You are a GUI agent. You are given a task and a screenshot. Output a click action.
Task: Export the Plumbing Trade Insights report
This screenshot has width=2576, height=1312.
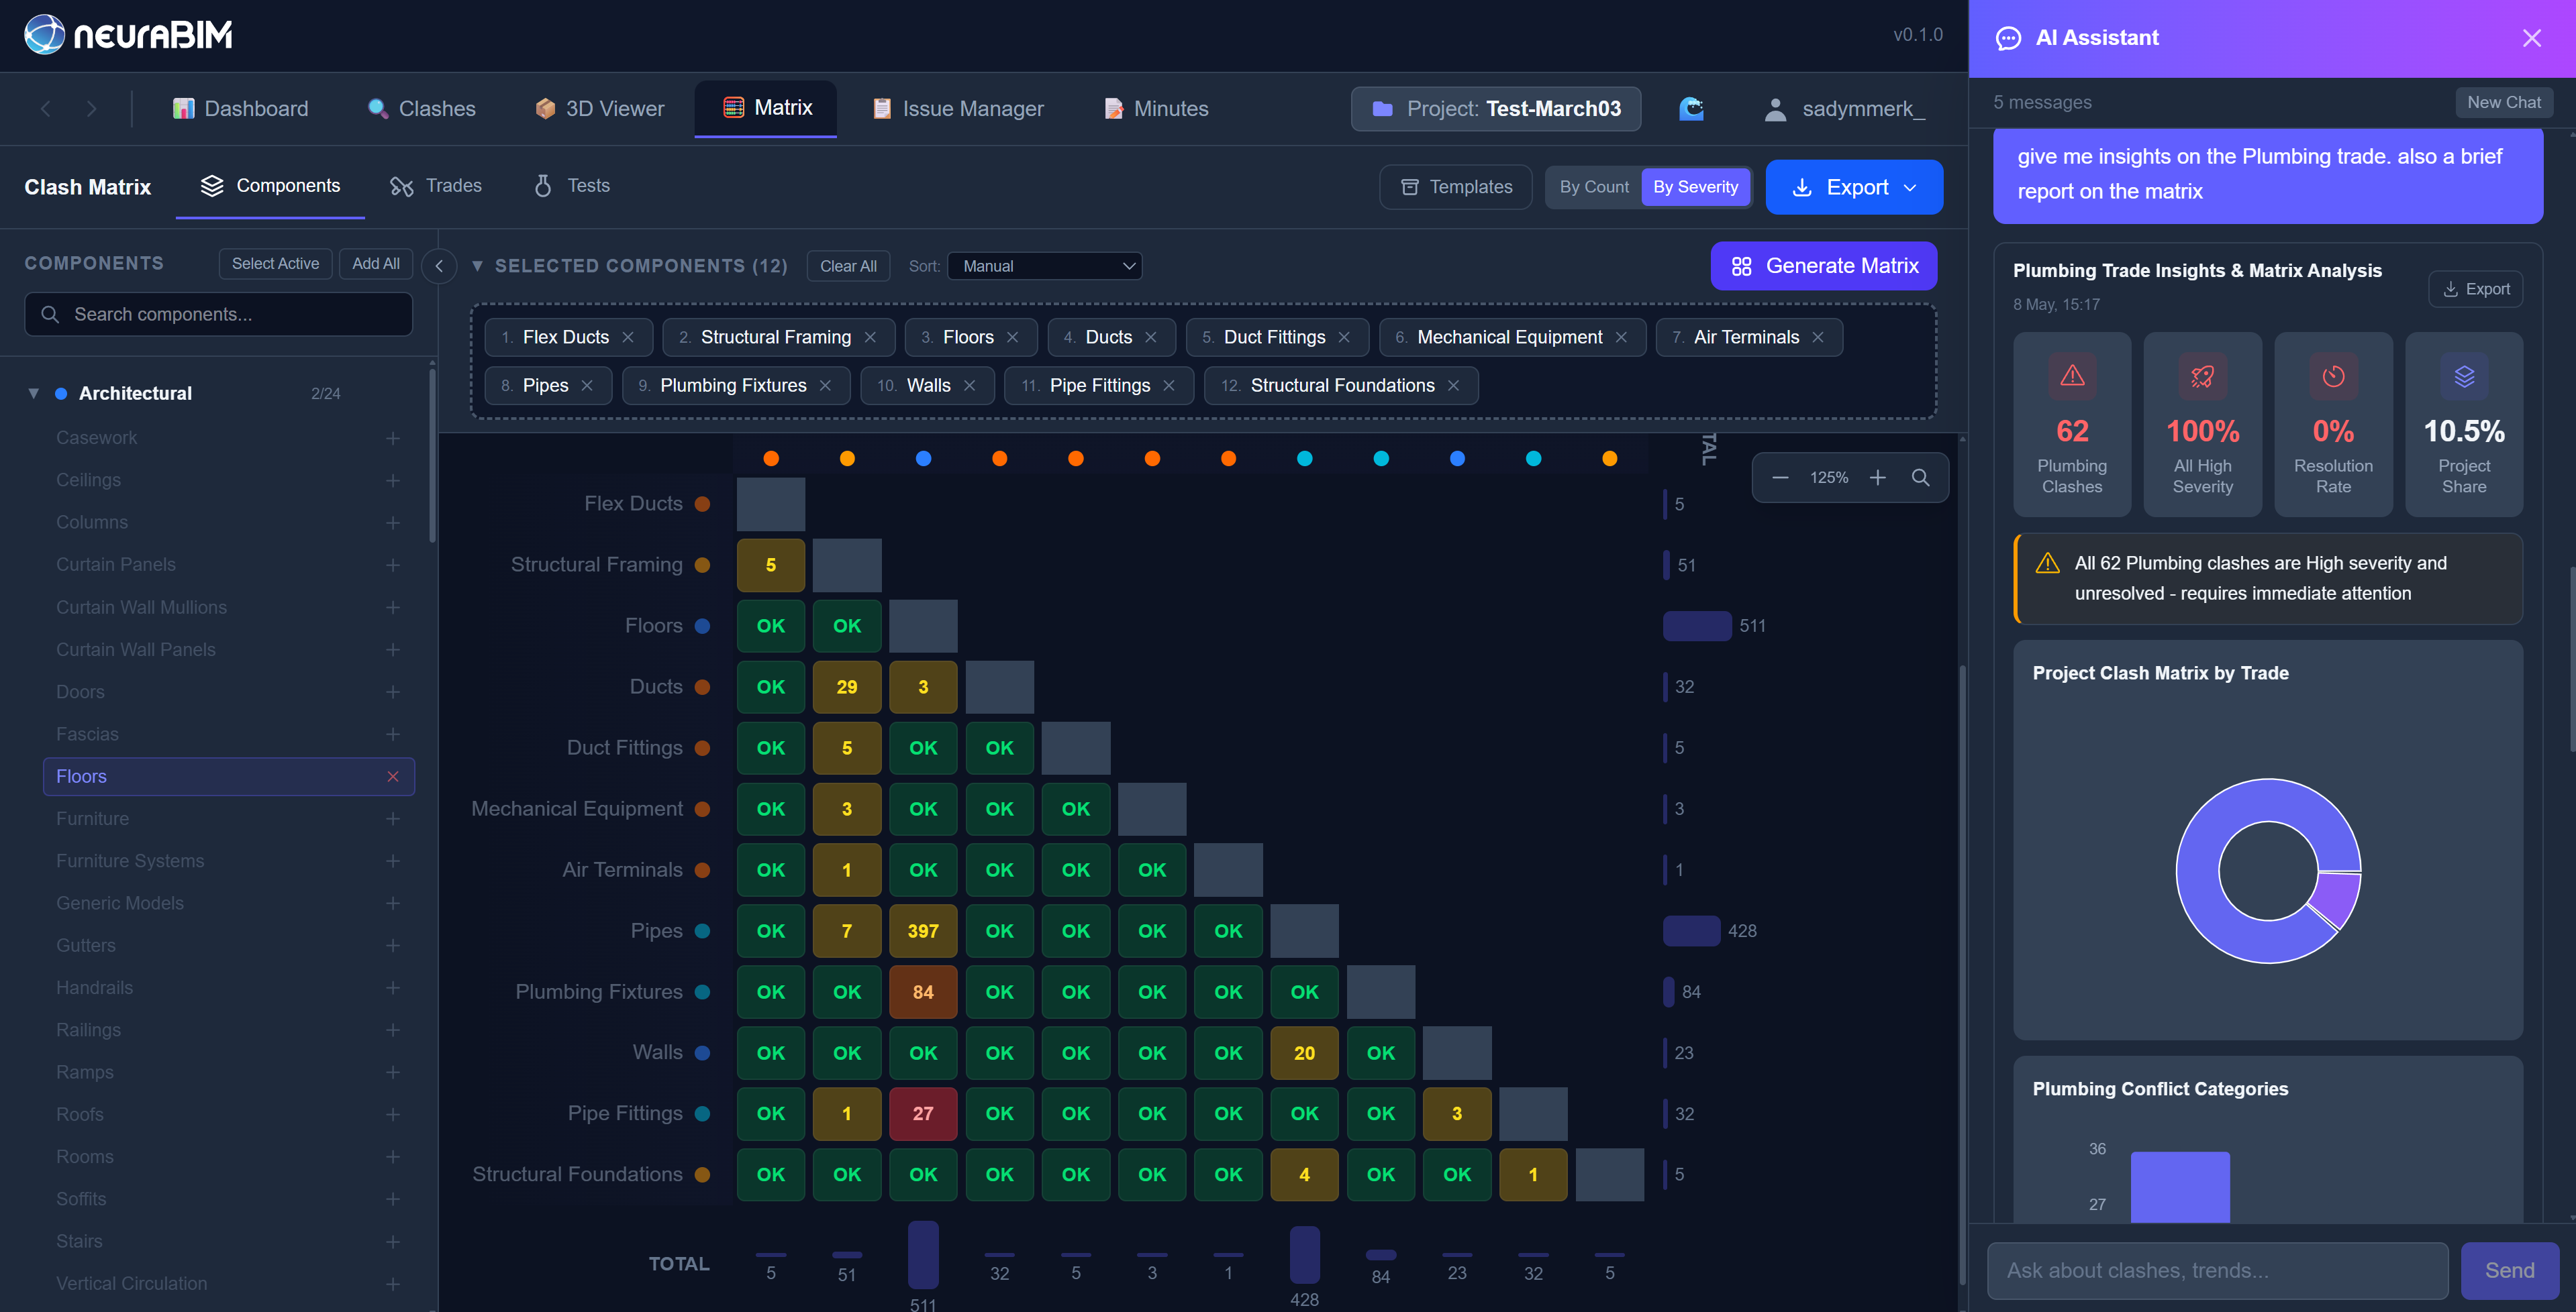[x=2475, y=289]
